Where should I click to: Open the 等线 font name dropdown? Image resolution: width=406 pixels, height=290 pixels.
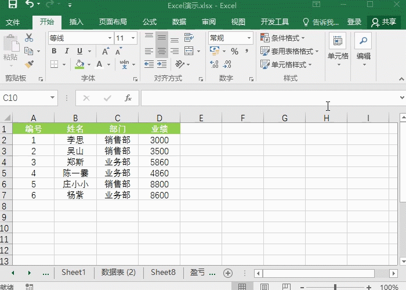pos(110,38)
